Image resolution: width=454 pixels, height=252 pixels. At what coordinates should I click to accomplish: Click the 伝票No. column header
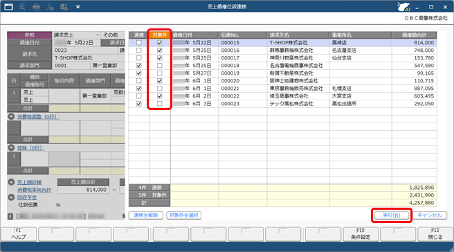point(243,35)
